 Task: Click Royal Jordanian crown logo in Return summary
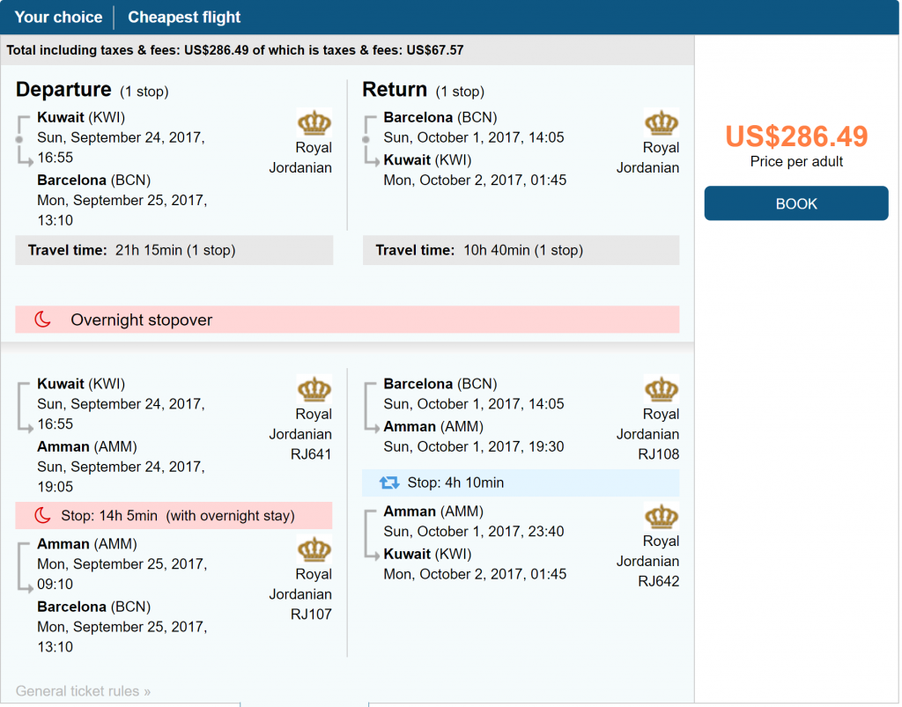[x=662, y=122]
